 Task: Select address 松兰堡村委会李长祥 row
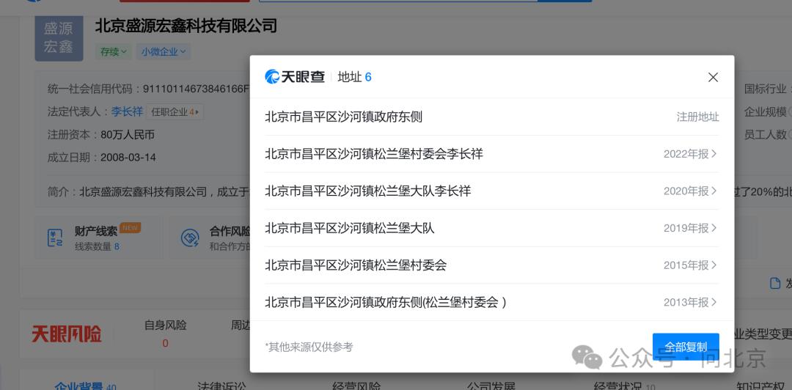pos(491,154)
